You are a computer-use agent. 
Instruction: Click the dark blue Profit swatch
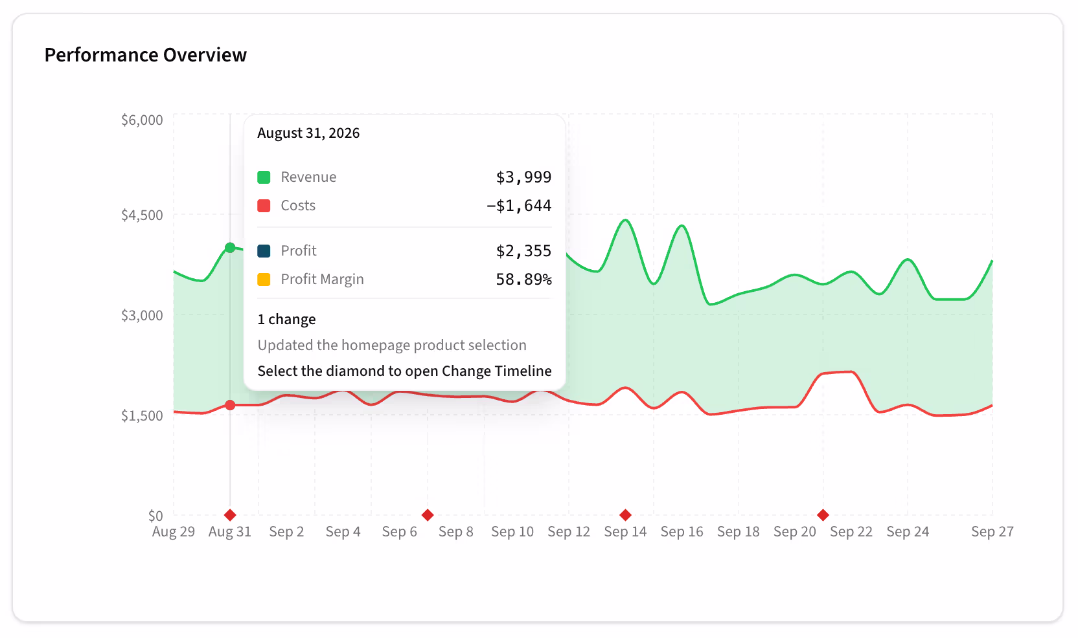(264, 251)
